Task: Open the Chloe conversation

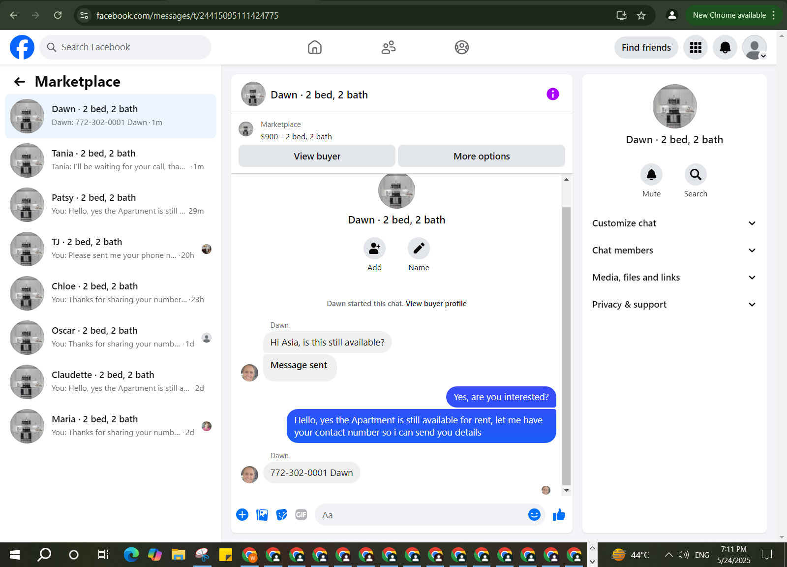Action: click(x=111, y=293)
